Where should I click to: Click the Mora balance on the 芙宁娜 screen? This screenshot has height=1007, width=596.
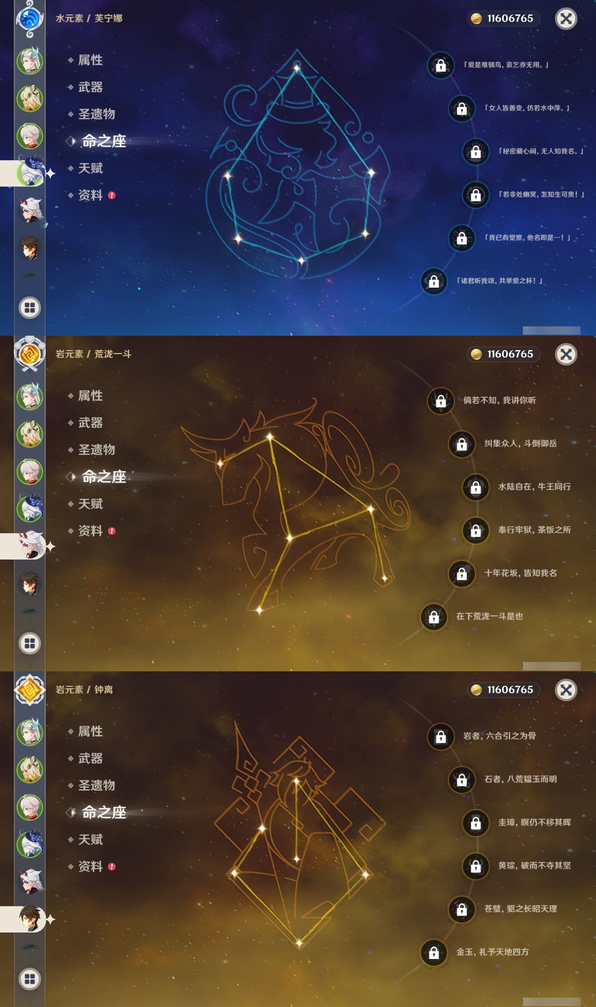coord(503,19)
